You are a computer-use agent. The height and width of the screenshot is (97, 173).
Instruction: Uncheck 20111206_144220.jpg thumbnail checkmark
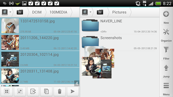coord(10,43)
